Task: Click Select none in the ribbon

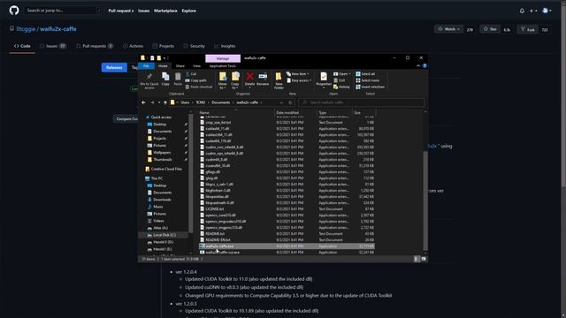Action: pyautogui.click(x=368, y=80)
